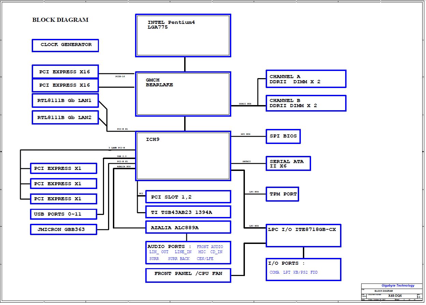Image resolution: width=426 pixels, height=305 pixels.
Task: Click the PCI SLOT 1,2 block
Action: click(x=188, y=197)
